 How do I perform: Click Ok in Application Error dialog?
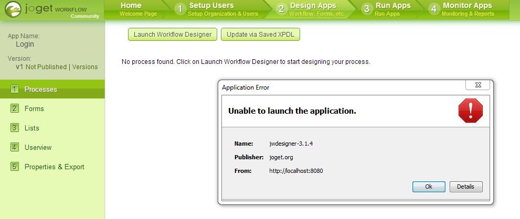click(429, 187)
